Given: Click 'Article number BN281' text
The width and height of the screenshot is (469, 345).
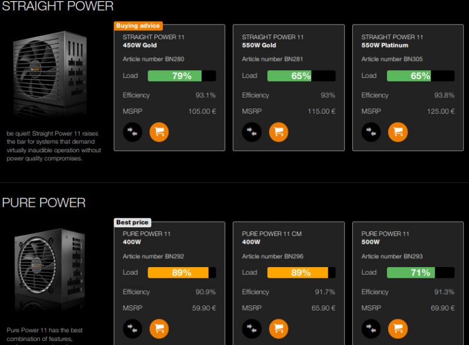Looking at the screenshot, I should point(273,59).
